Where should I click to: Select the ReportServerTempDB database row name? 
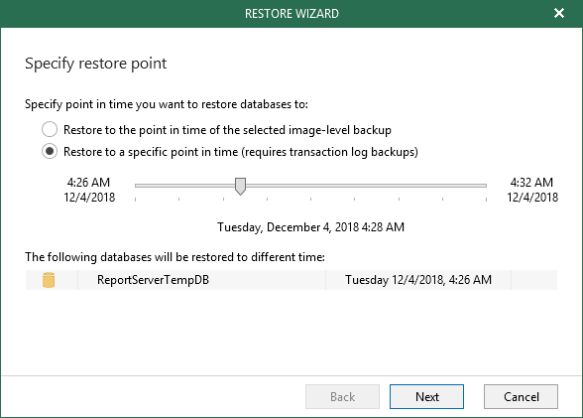153,280
